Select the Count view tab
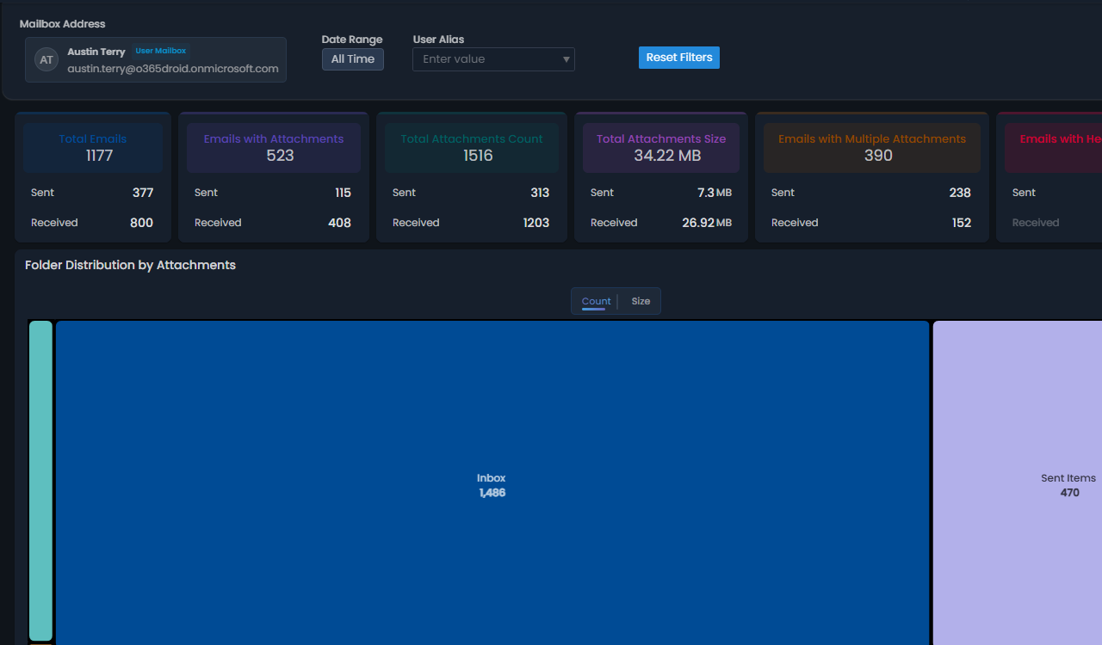 click(596, 301)
